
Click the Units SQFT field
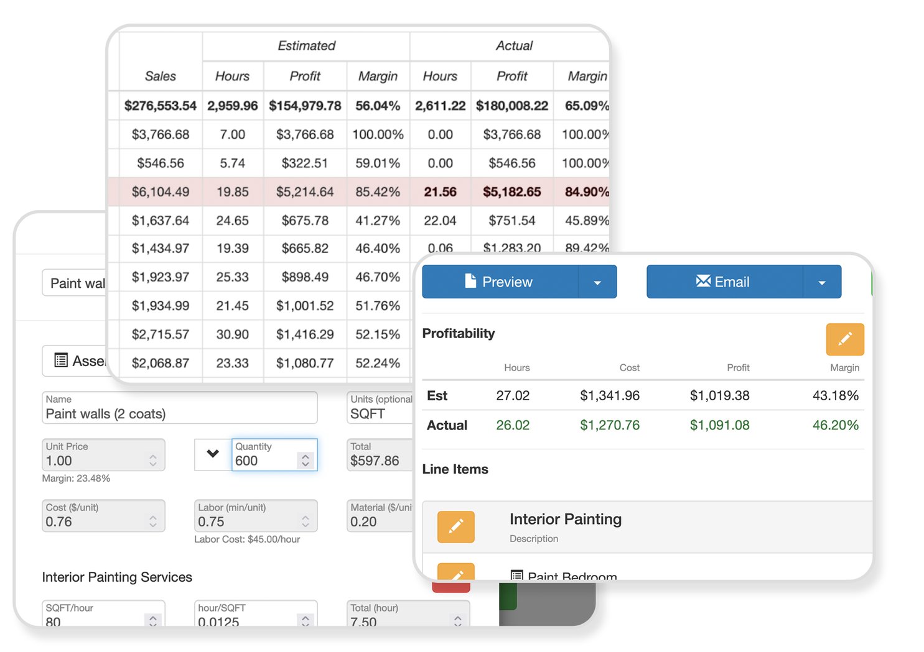click(x=380, y=413)
